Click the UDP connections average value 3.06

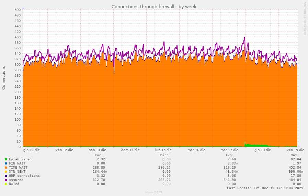click(232, 176)
